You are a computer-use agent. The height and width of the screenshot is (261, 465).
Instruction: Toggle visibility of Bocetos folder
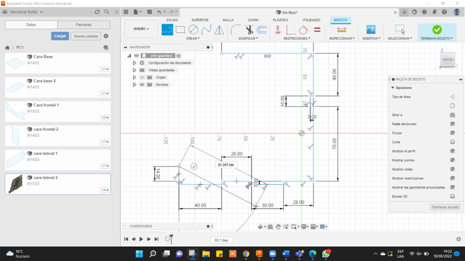tap(142, 85)
